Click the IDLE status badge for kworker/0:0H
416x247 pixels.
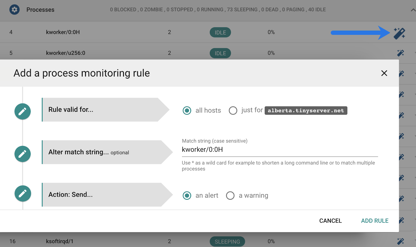tap(220, 32)
